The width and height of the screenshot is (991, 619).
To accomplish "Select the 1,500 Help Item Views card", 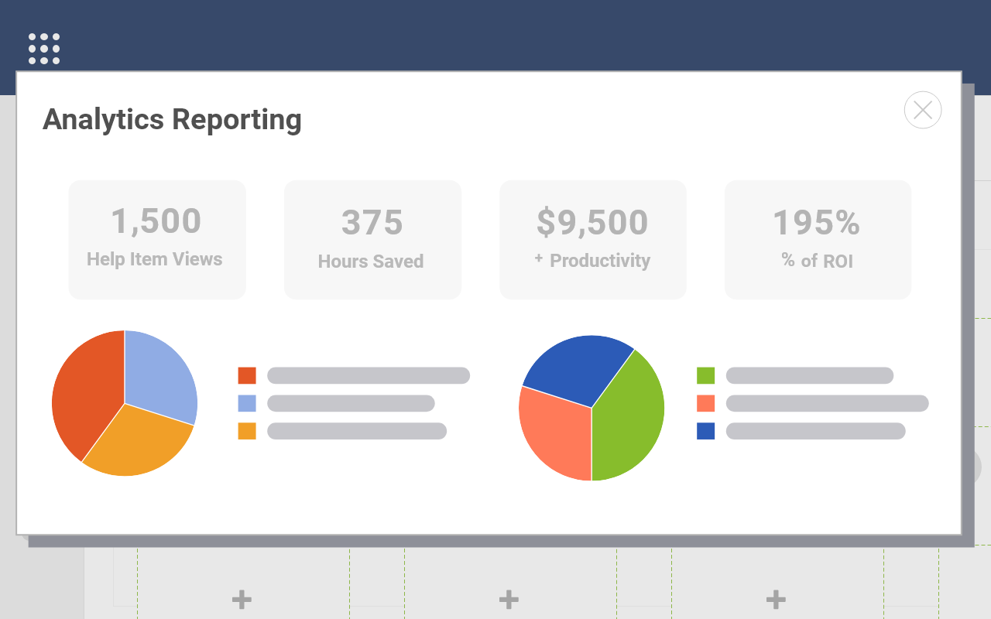I will 157,239.
